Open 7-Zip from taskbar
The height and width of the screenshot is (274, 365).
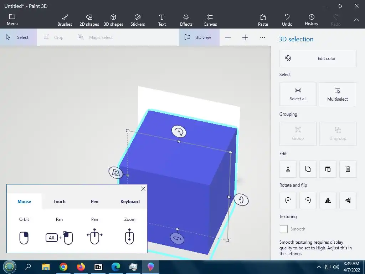(98, 267)
